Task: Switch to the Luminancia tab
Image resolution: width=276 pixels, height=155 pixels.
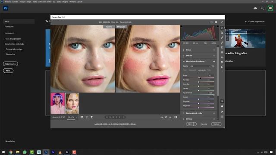Action: point(201,70)
